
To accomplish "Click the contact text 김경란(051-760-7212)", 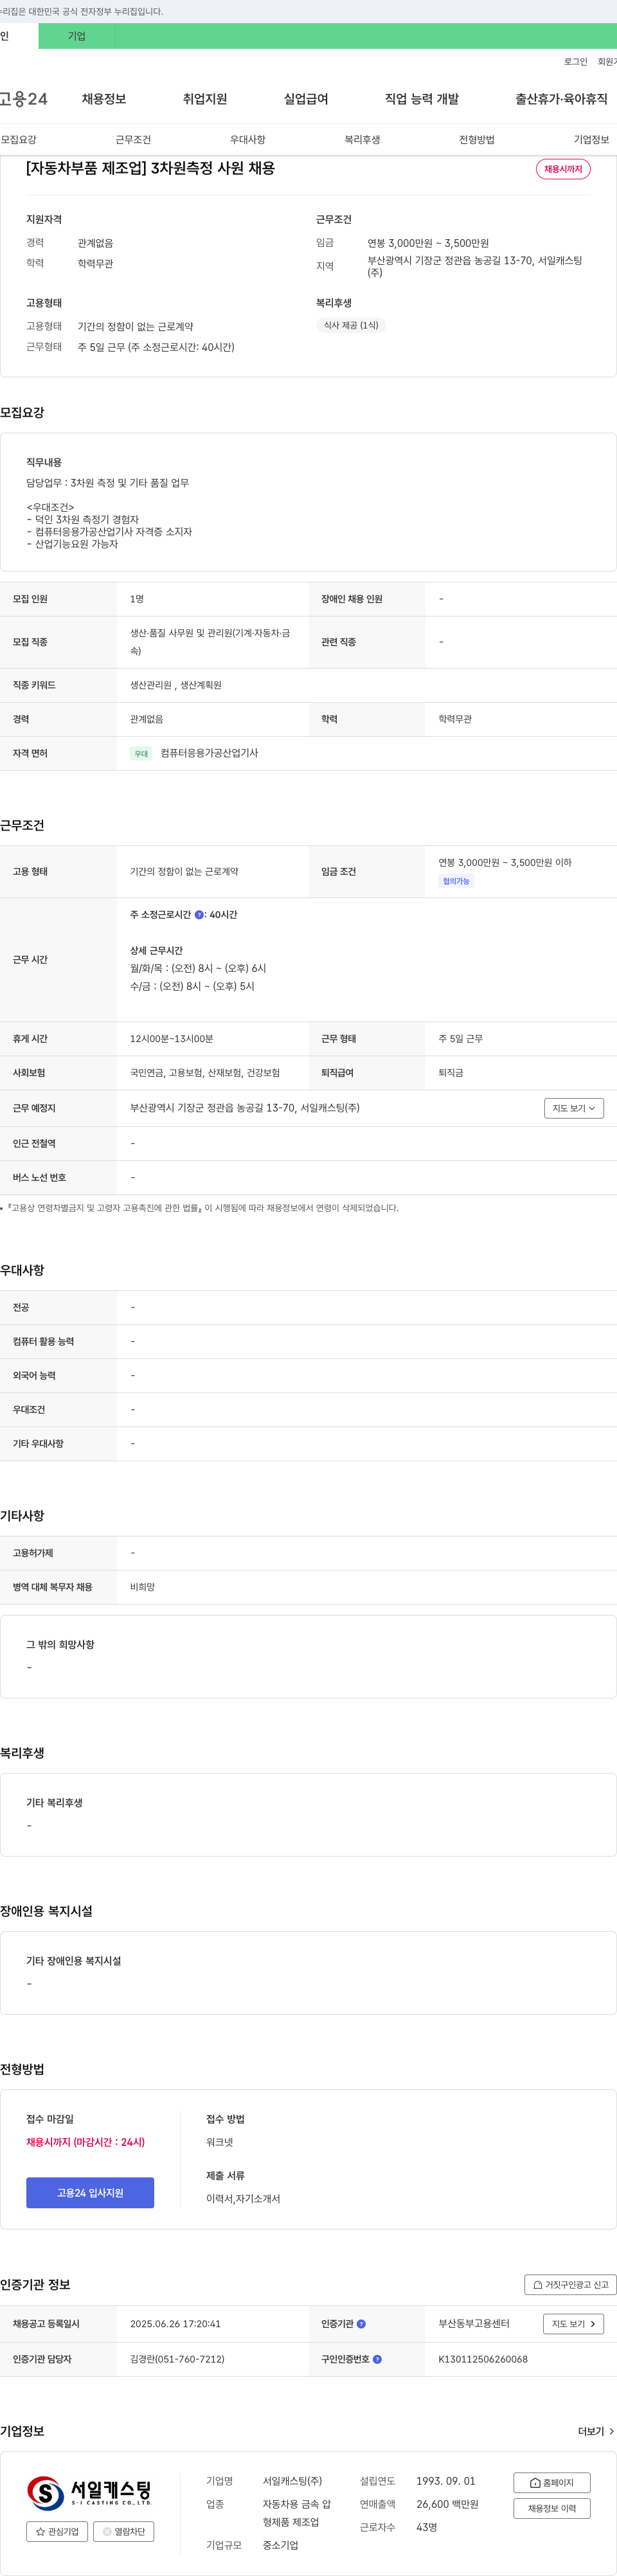I will click(x=177, y=2359).
